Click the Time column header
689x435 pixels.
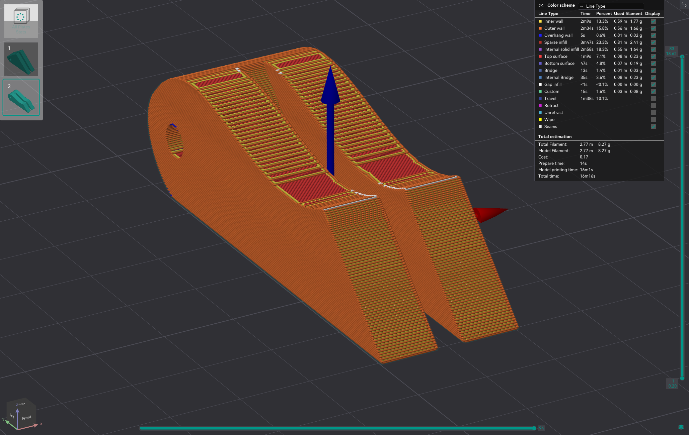click(585, 13)
